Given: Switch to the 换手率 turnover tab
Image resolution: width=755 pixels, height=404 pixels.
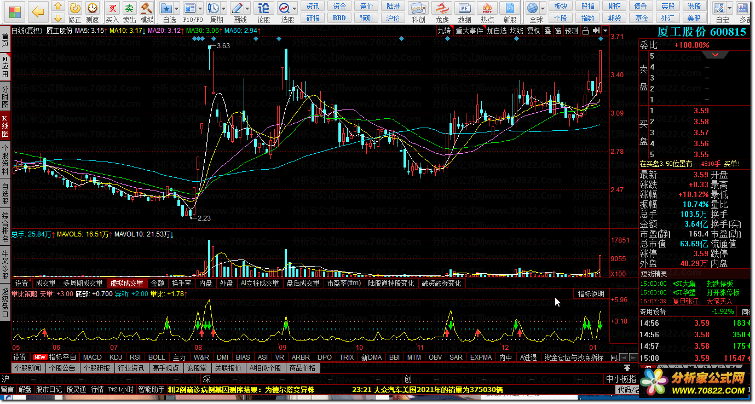Looking at the screenshot, I should 182,283.
